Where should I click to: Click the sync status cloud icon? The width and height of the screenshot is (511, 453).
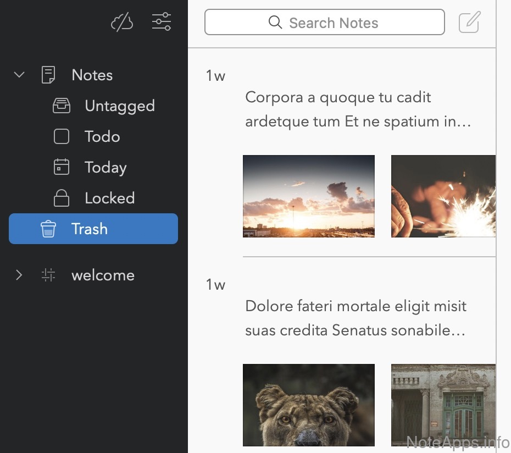coord(122,23)
